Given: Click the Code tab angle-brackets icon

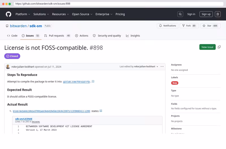Looking at the screenshot, I should coord(8,36).
